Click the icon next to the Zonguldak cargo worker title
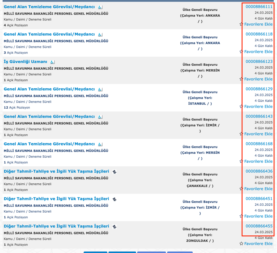 pos(114,227)
